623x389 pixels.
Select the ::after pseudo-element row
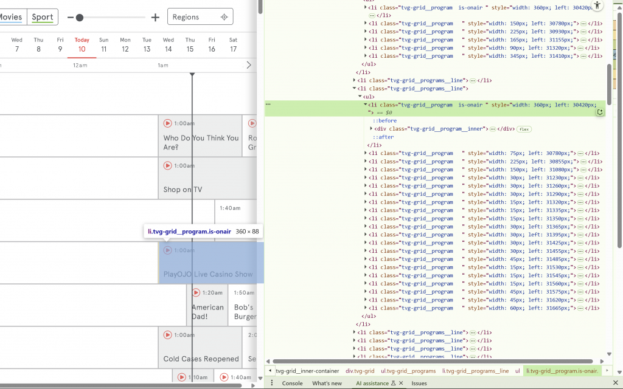click(383, 137)
